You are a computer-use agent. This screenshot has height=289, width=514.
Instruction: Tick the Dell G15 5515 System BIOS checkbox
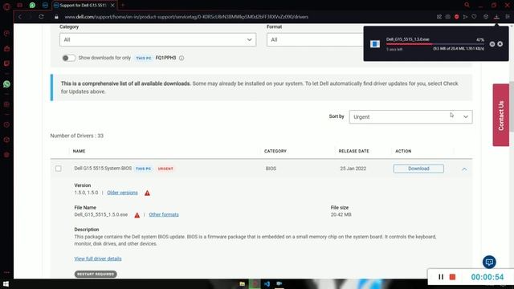pos(59,169)
